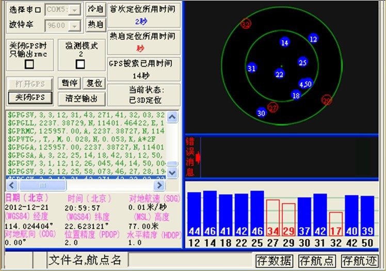Viewport: 386px width, 271px height.
Task: Click the GPS search time 14秒 value
Action: click(141, 75)
